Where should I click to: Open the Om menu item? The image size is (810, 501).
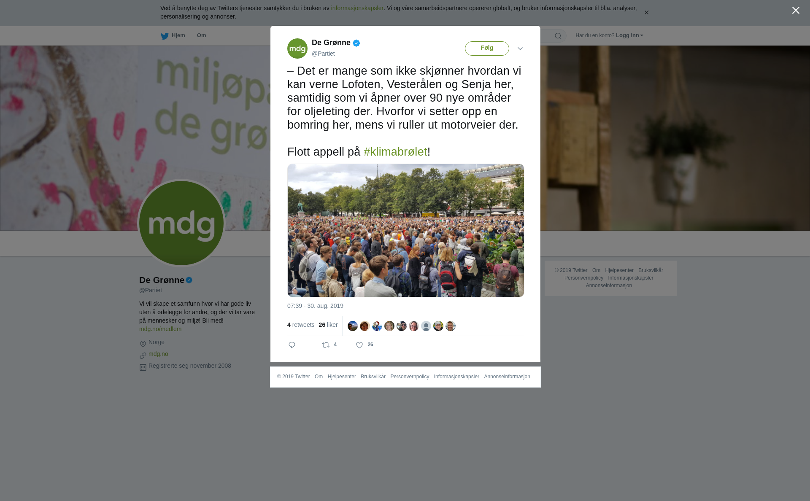[x=201, y=35]
